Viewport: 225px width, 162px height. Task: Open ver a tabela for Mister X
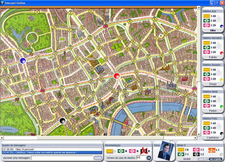coord(216,159)
